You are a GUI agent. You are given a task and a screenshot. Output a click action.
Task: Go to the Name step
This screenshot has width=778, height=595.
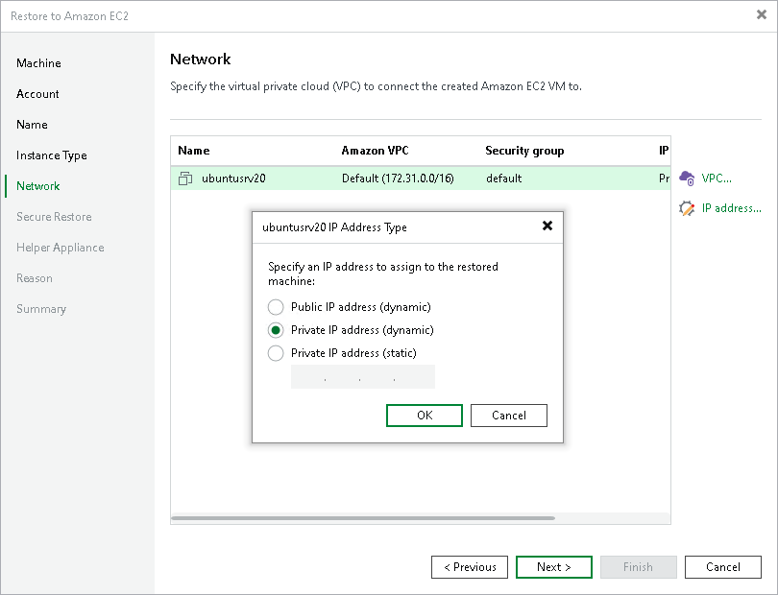coord(32,125)
